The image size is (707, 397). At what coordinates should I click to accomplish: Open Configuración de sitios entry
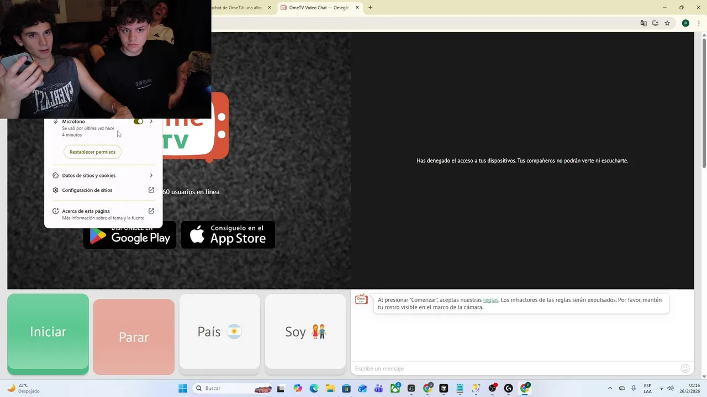(x=103, y=190)
